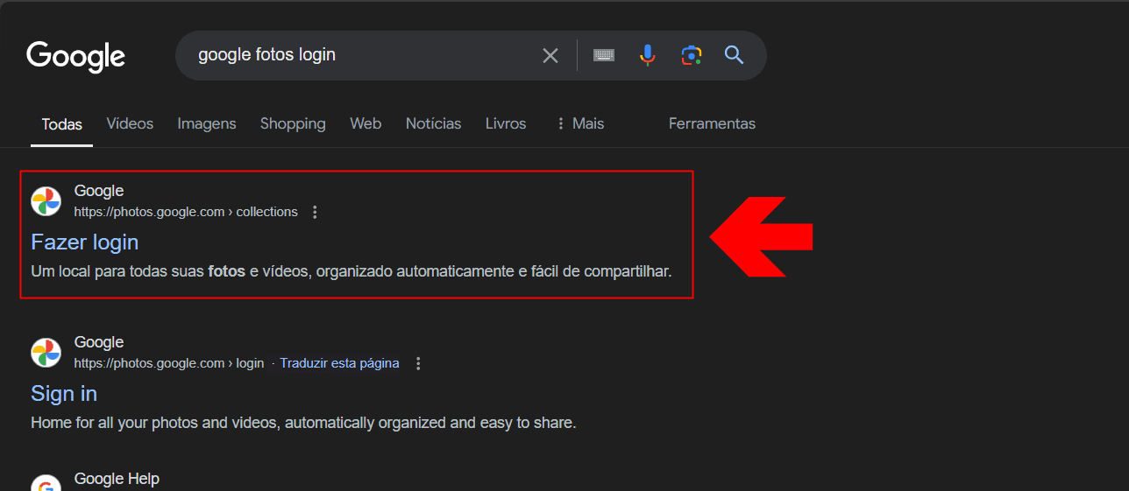Open the 'Fazer login' result link
The width and height of the screenshot is (1129, 491).
(85, 242)
